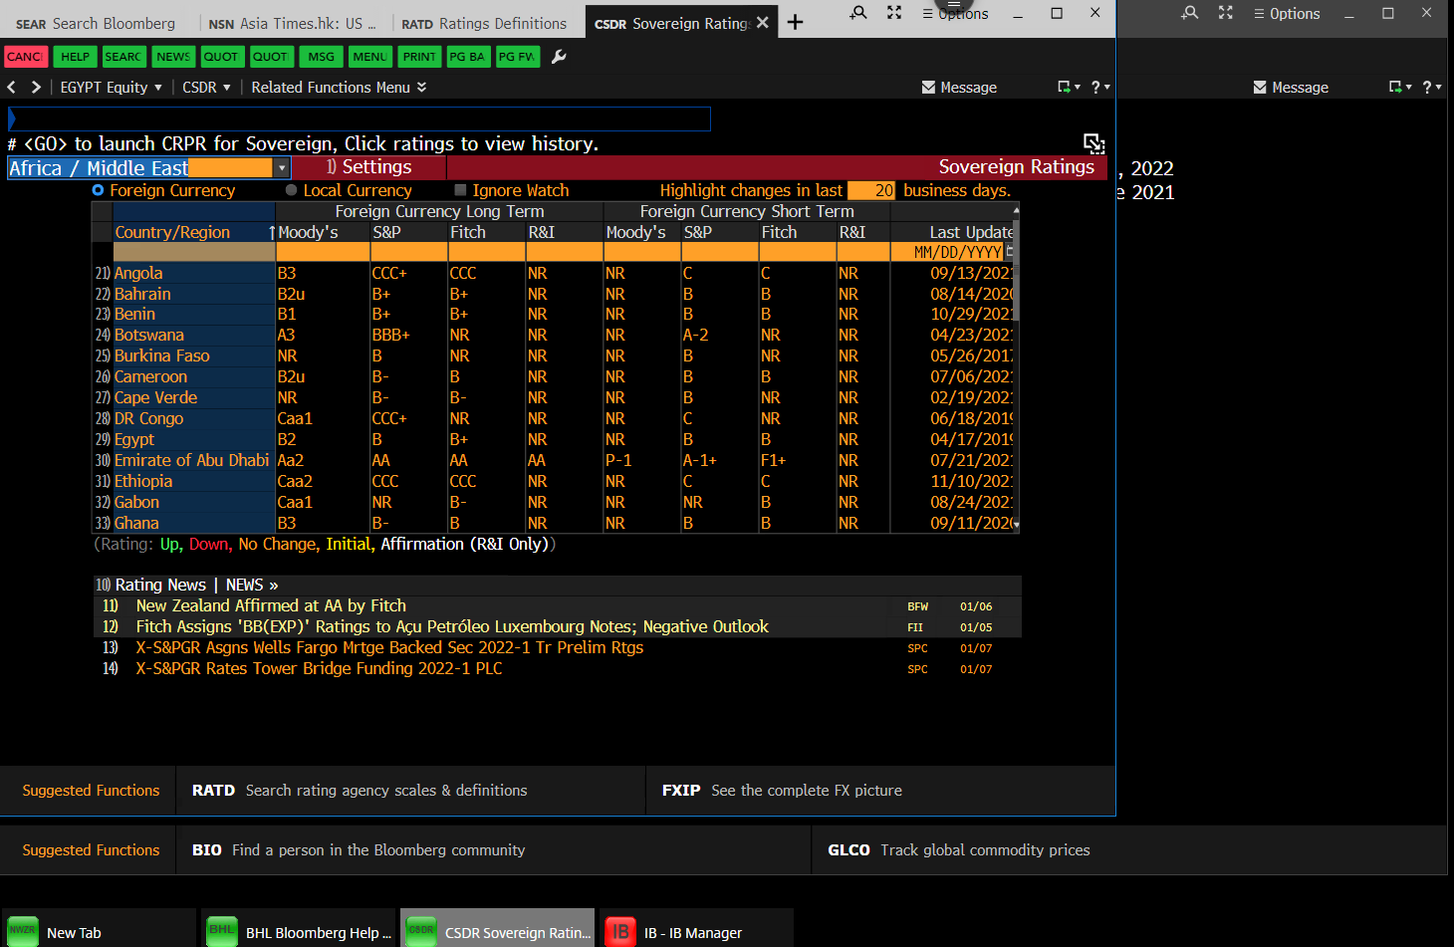Go forward with the right arrow
This screenshot has height=947, width=1454.
[x=37, y=88]
